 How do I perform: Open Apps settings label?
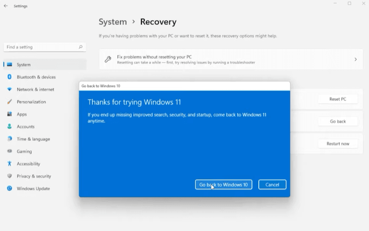click(22, 114)
